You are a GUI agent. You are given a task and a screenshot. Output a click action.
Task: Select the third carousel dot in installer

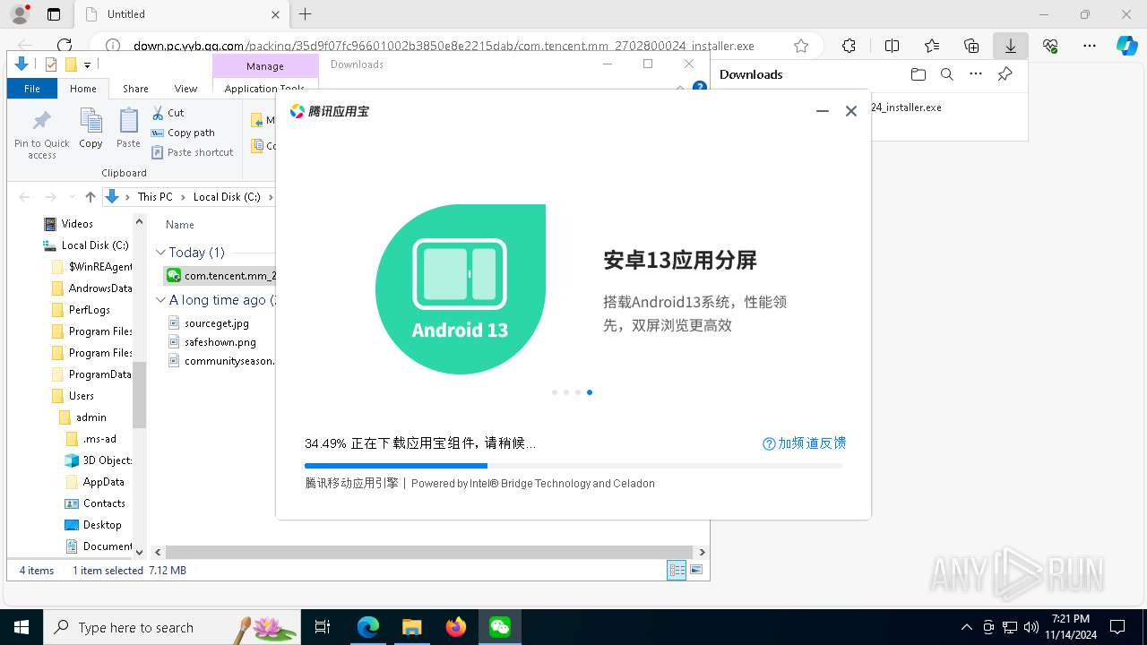point(578,392)
